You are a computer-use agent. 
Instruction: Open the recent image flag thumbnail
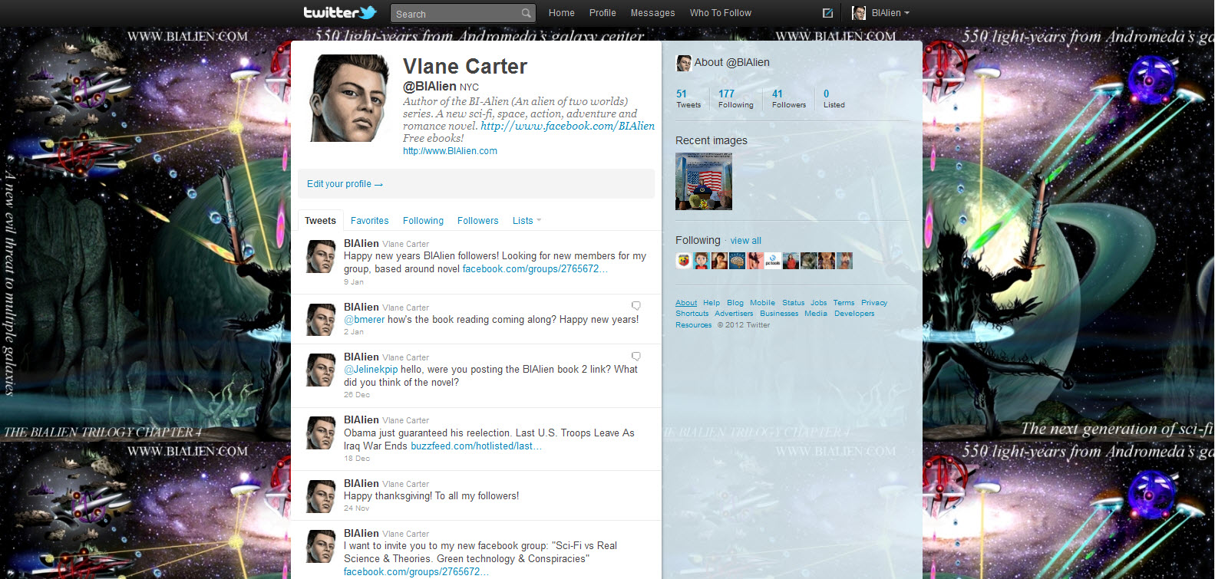[x=704, y=182]
